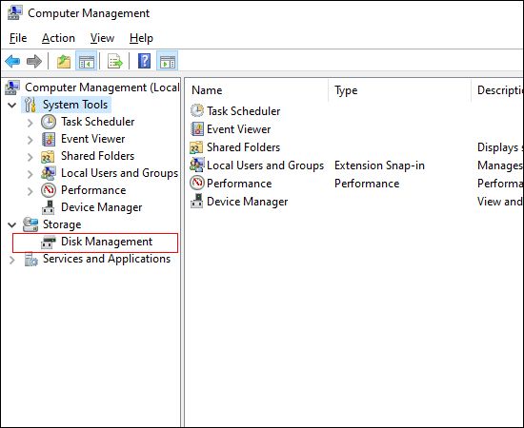Expand Services and Applications node
The width and height of the screenshot is (524, 428).
point(12,260)
